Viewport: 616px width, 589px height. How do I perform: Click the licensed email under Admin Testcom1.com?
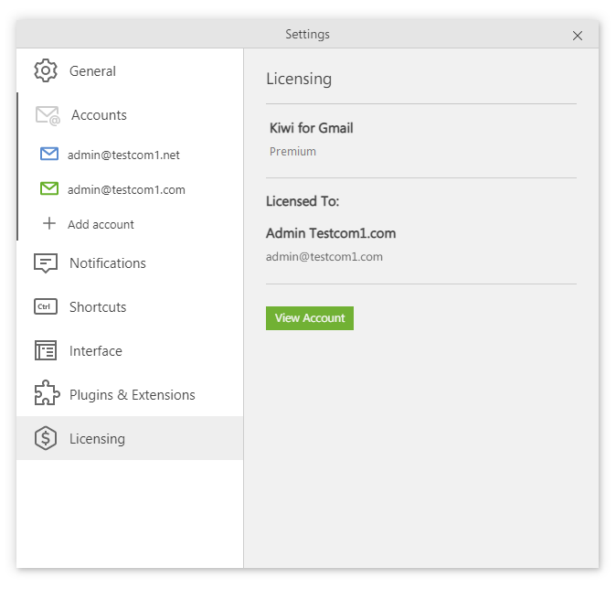click(324, 257)
